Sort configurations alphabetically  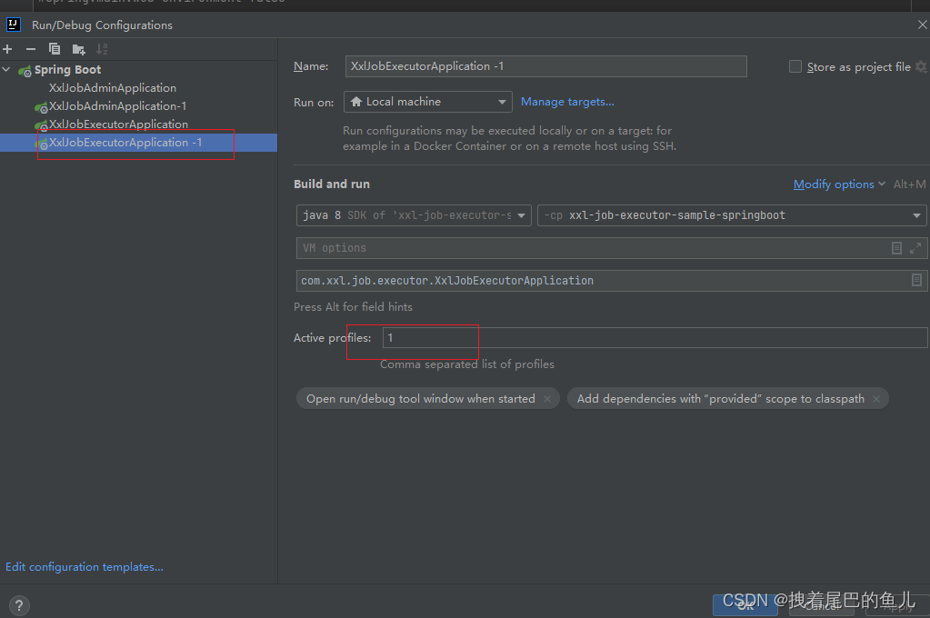click(x=102, y=49)
